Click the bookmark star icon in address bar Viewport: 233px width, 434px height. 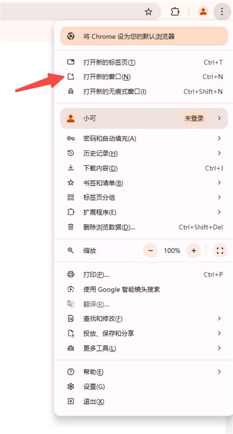(x=148, y=12)
